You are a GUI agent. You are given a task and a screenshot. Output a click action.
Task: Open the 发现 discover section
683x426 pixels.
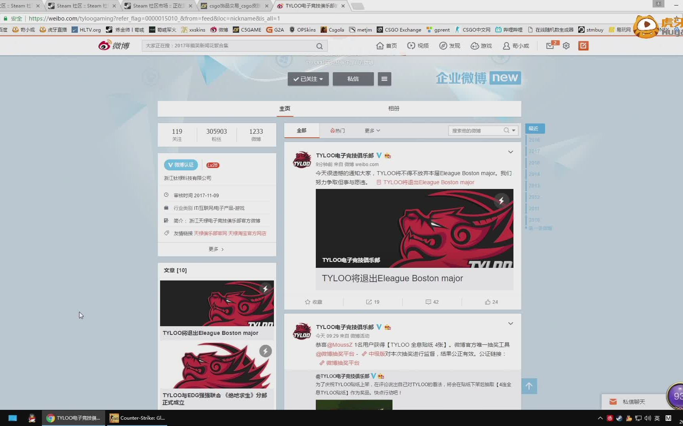(x=450, y=46)
